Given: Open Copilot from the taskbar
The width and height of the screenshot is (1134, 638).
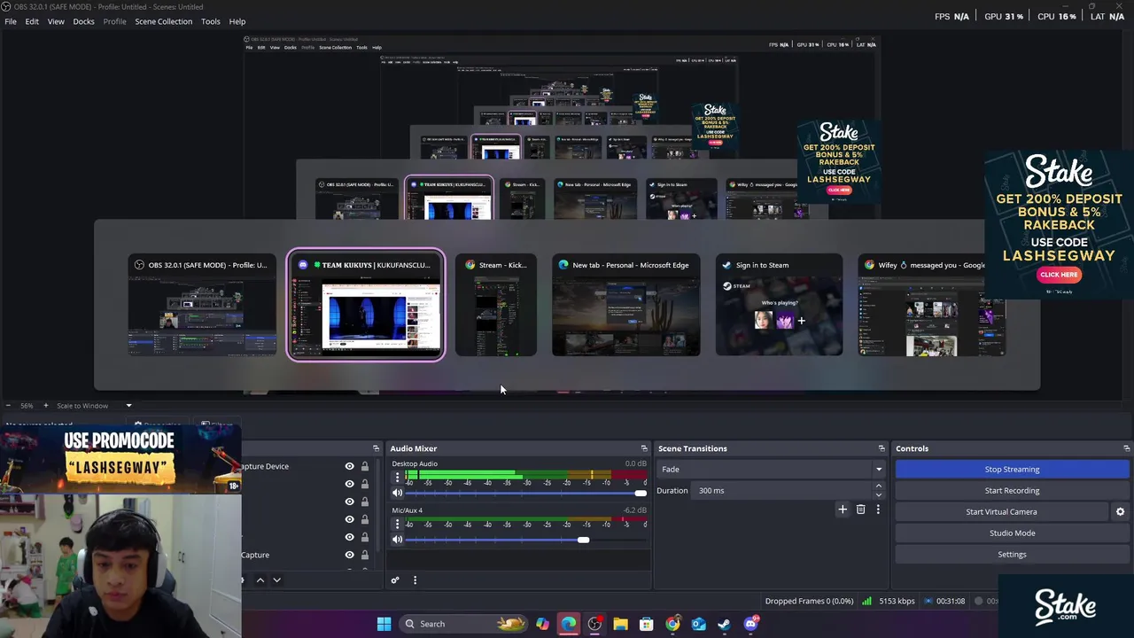Looking at the screenshot, I should [542, 624].
